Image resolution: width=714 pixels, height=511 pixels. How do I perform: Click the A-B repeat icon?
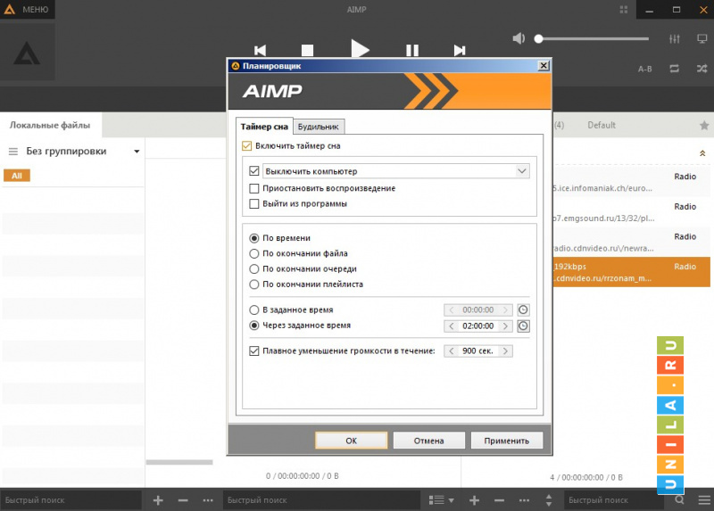tap(645, 69)
